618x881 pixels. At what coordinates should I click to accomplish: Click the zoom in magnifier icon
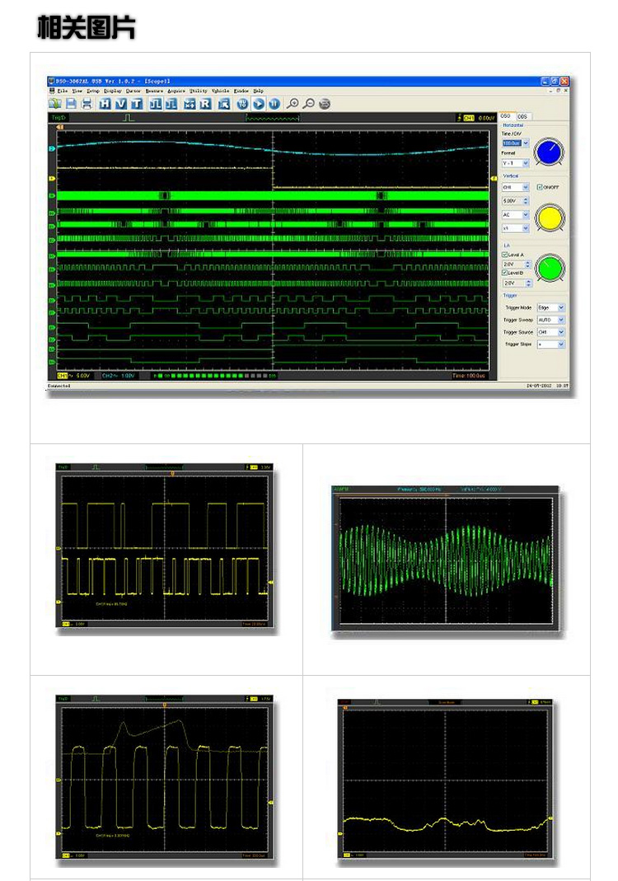pyautogui.click(x=293, y=104)
